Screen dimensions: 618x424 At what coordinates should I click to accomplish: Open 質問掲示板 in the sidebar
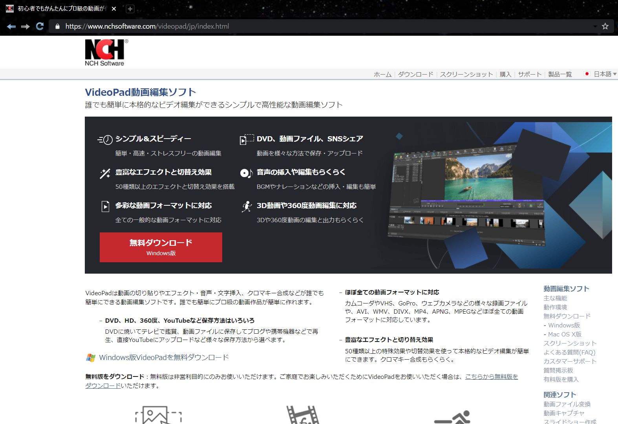tap(558, 371)
